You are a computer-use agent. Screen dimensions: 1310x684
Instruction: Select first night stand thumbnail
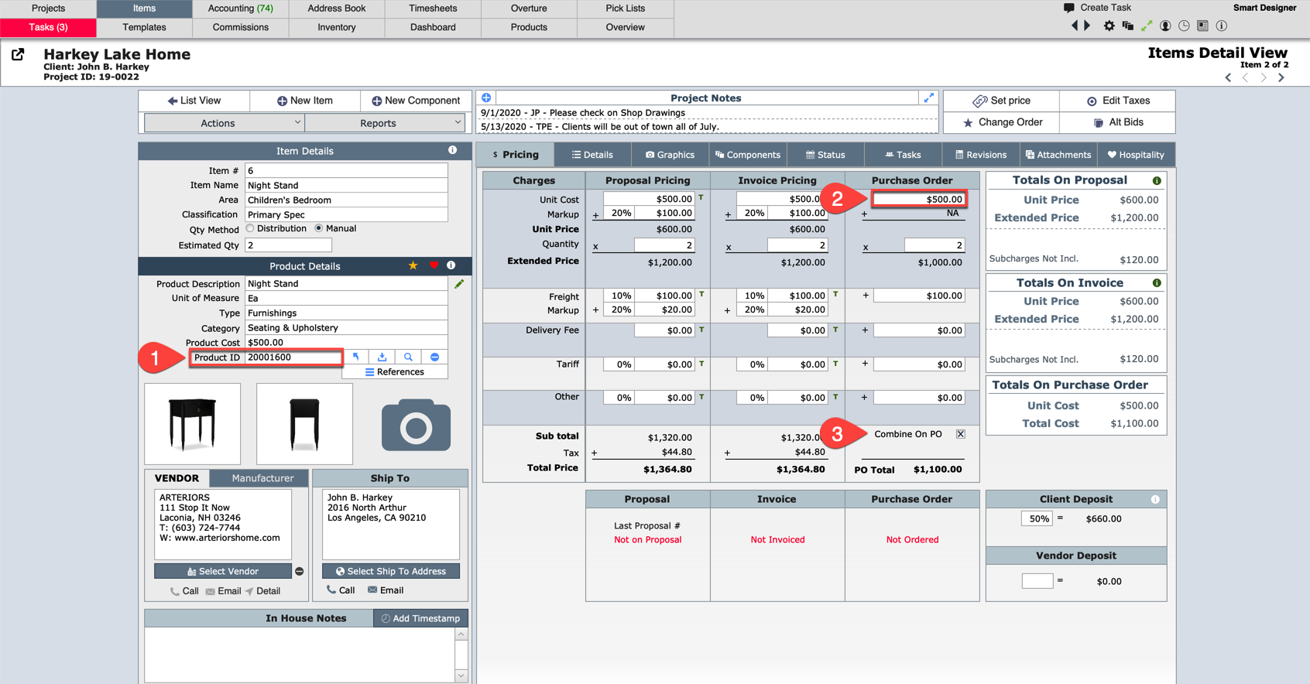(192, 424)
